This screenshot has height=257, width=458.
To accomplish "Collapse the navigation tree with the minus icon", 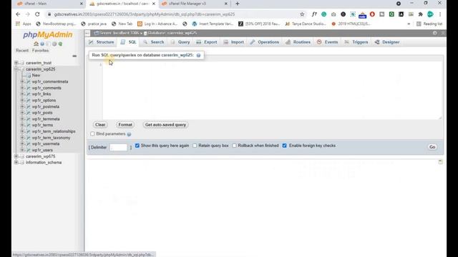I will click(x=74, y=56).
